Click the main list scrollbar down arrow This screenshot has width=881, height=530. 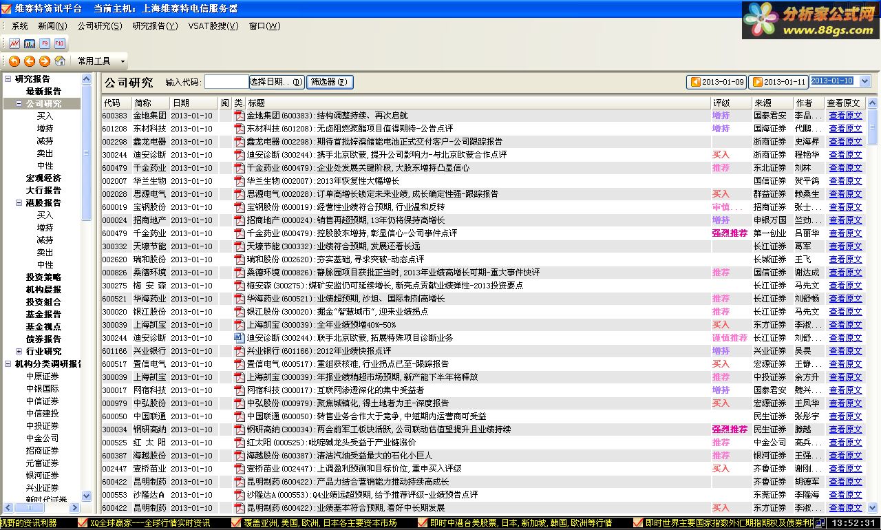pyautogui.click(x=874, y=507)
